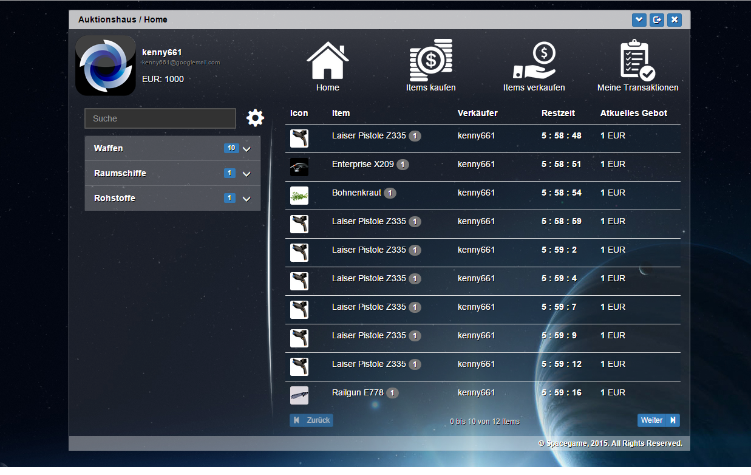Expand the Rohstoffe category chevron
This screenshot has width=751, height=475.
tap(246, 199)
